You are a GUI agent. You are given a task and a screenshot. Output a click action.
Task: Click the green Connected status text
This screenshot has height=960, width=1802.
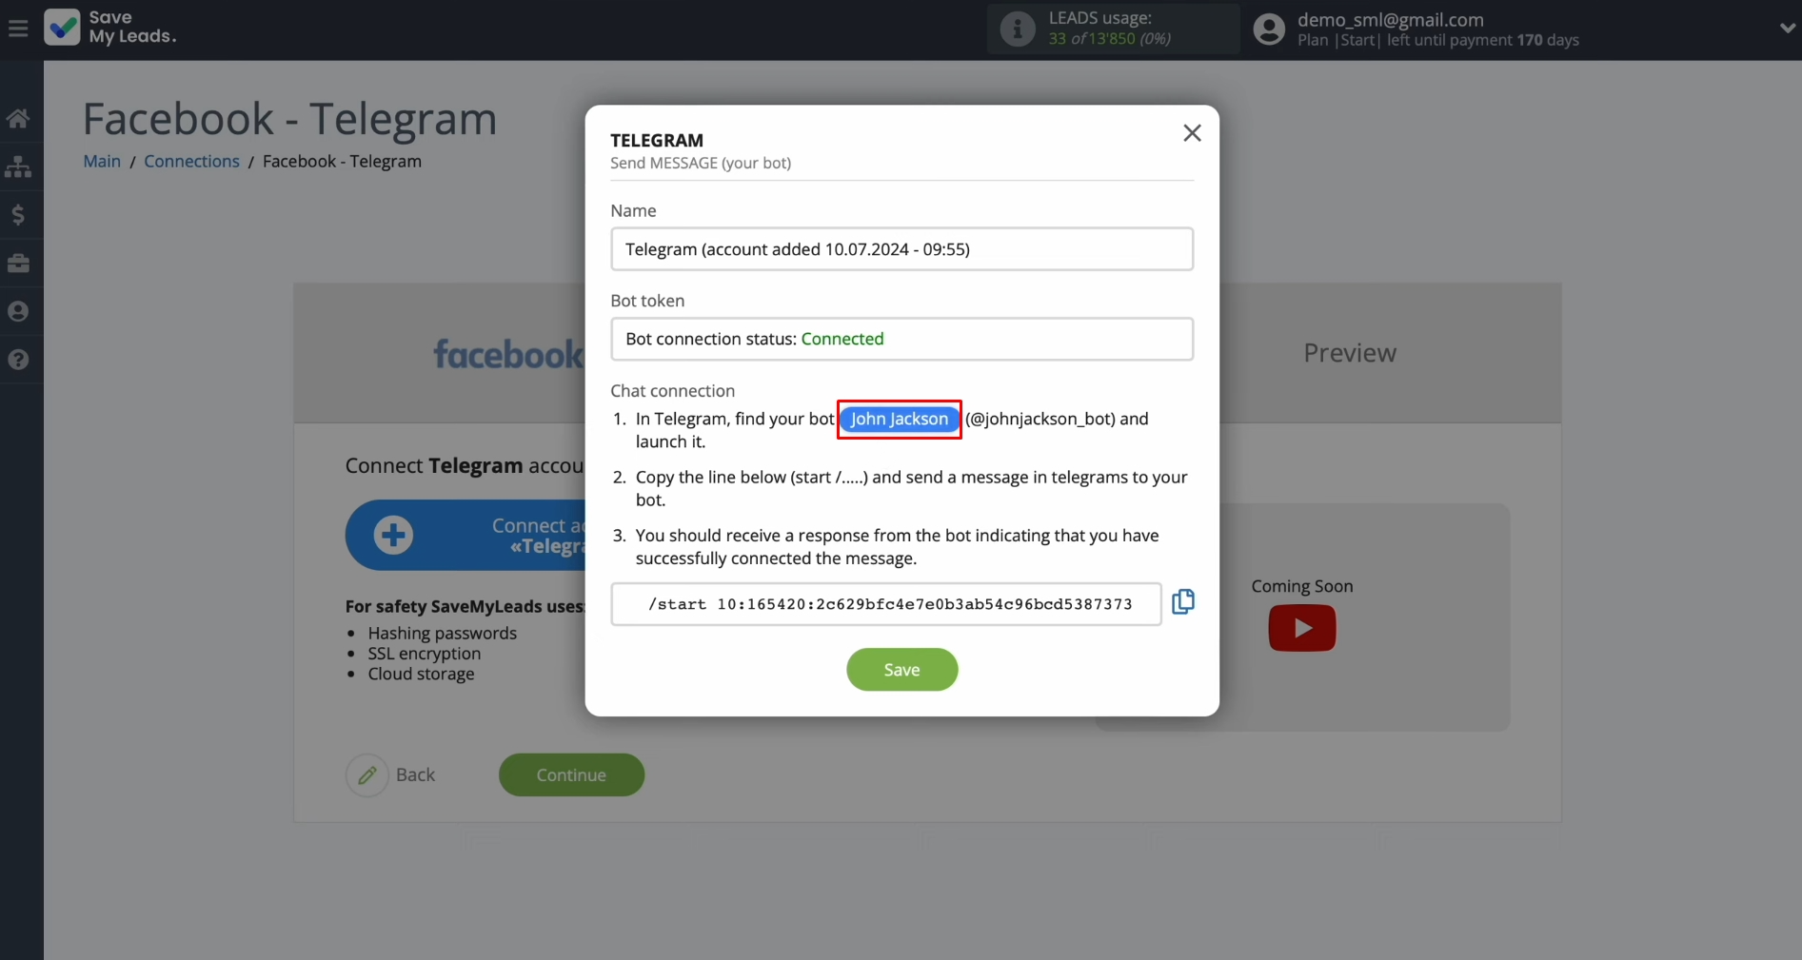pyautogui.click(x=842, y=339)
